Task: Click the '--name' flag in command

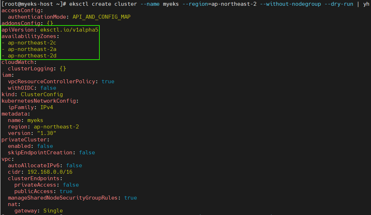Action: point(150,4)
